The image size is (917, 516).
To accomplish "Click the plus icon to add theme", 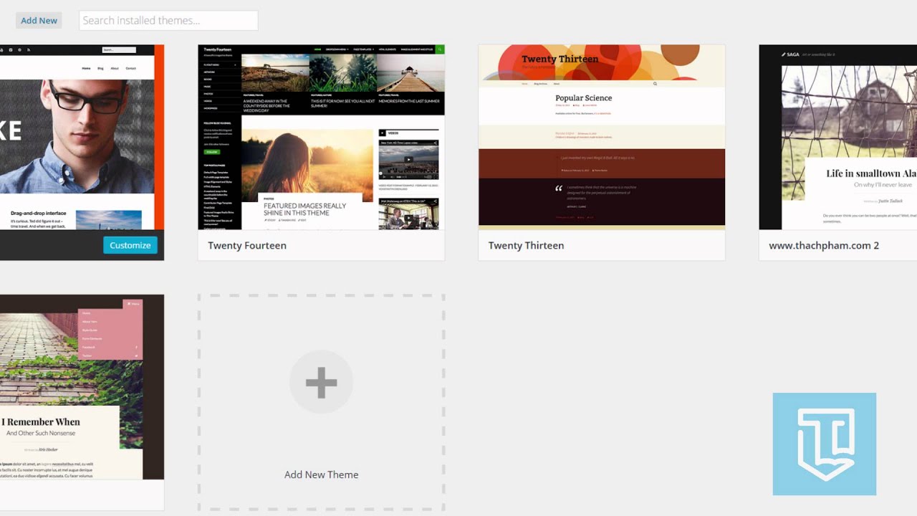I will click(x=321, y=382).
